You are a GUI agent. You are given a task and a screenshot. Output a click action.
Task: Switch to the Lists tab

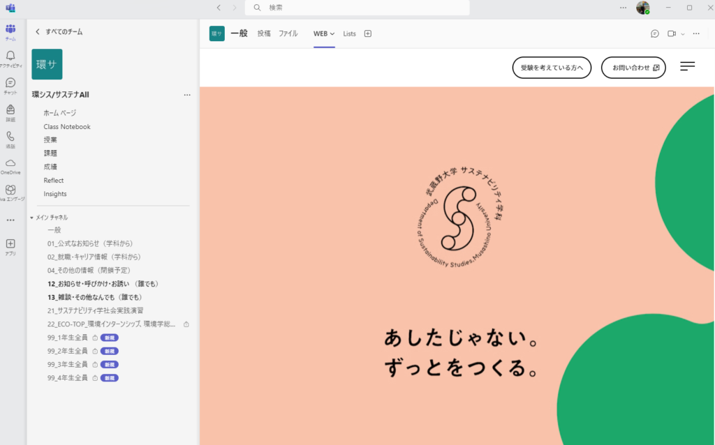coord(349,33)
